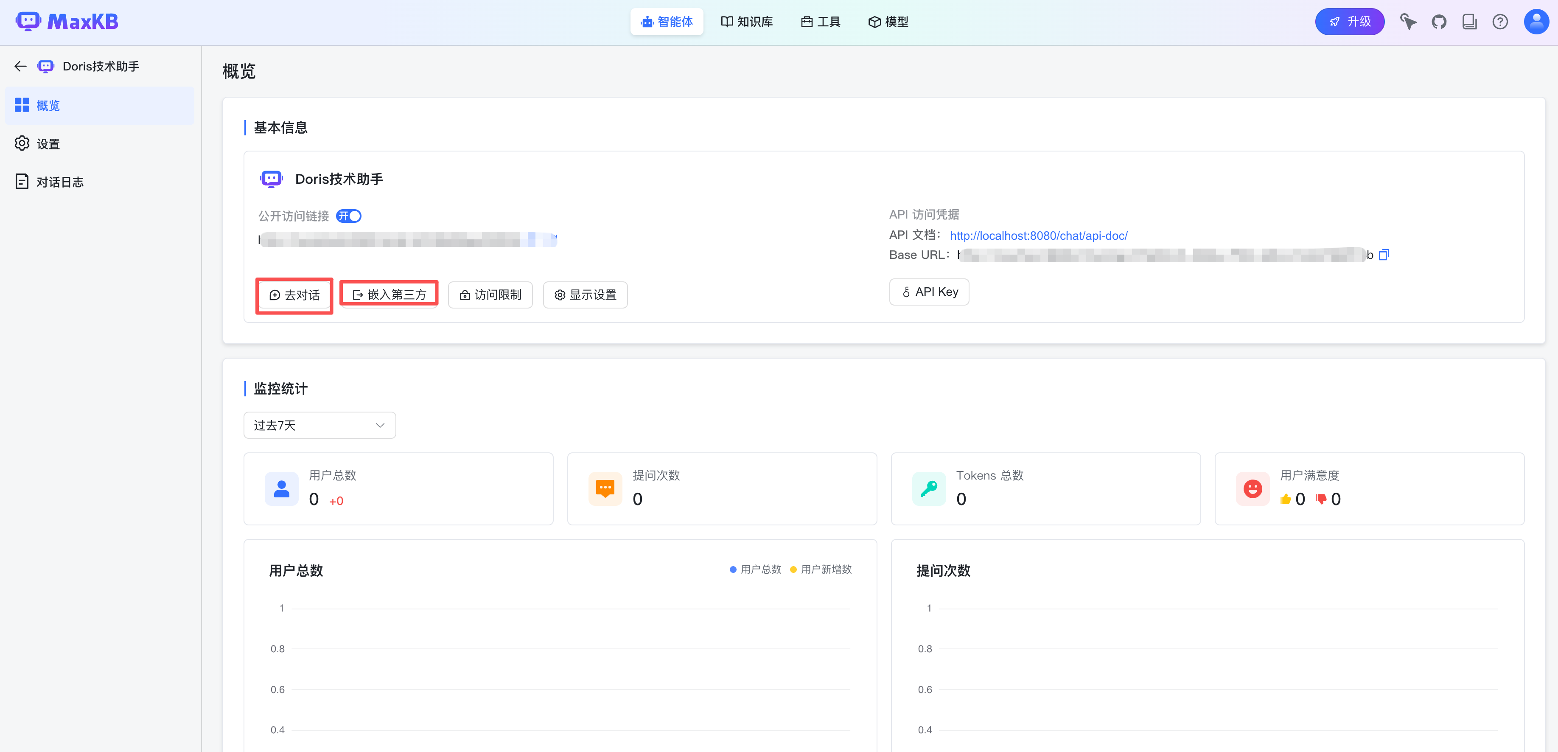Click the user avatar icon
The height and width of the screenshot is (752, 1558).
(x=1536, y=22)
